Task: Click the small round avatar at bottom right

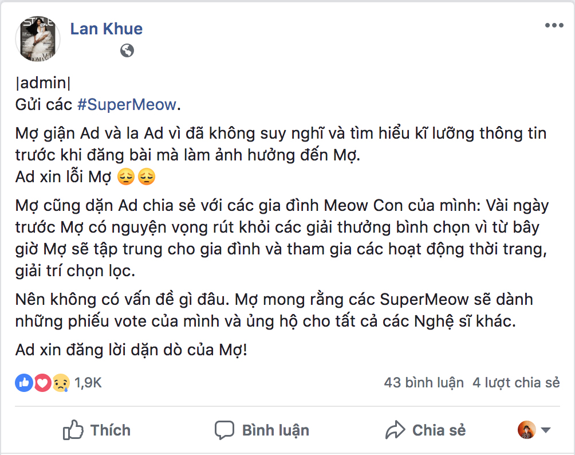Action: point(526,430)
